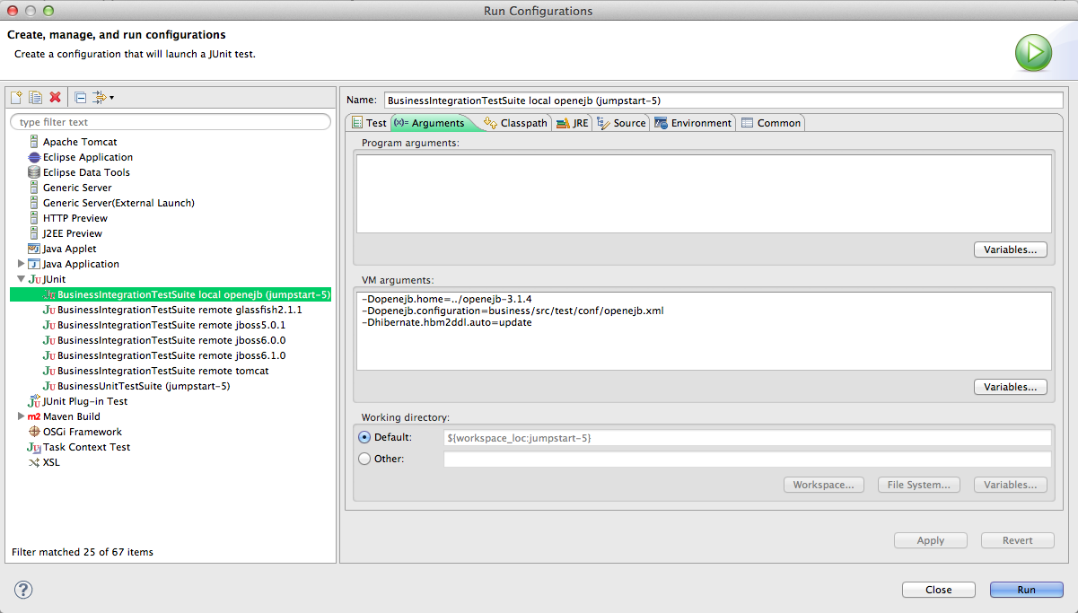This screenshot has height=613, width=1078.
Task: Choose Other working directory option
Action: tap(364, 459)
